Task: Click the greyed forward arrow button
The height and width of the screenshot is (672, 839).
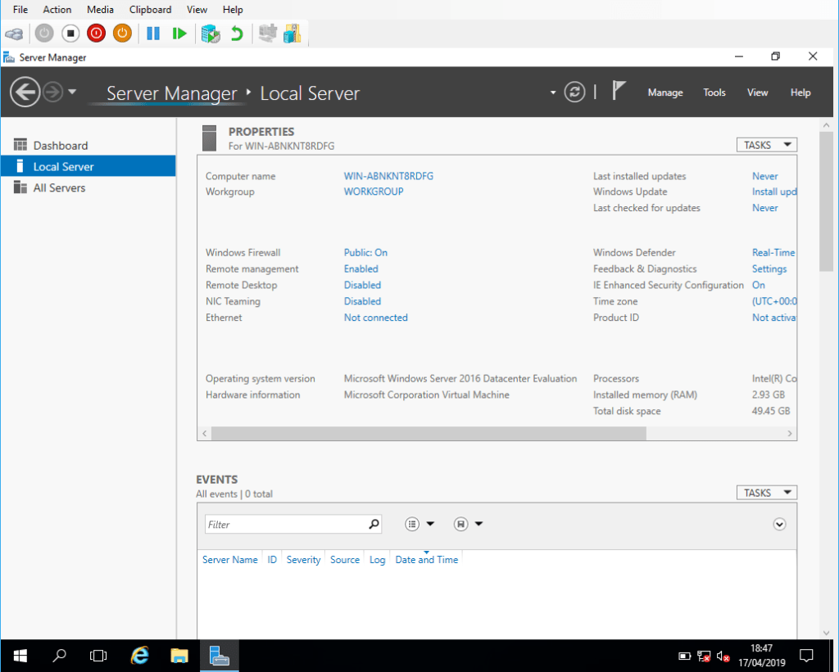Action: (x=52, y=92)
